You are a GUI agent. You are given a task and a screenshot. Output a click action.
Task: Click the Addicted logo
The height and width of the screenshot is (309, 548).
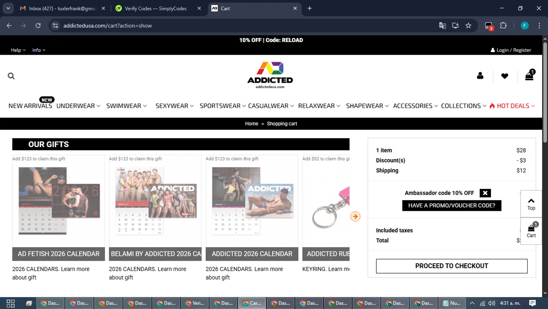coord(270,75)
